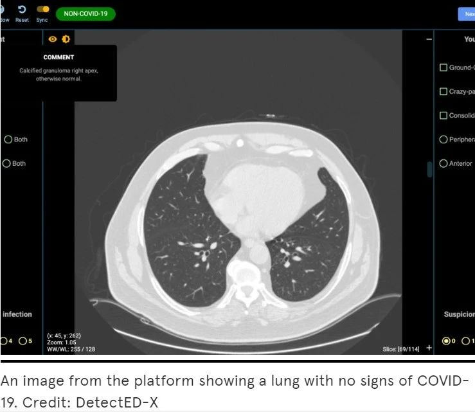Click the partially visible Window tool icon
Screen dimensions: 475x412
3,10
